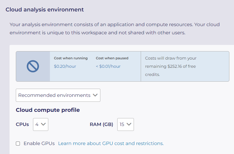Click the RAM (GB) label
The image size is (234, 154).
coord(101,124)
